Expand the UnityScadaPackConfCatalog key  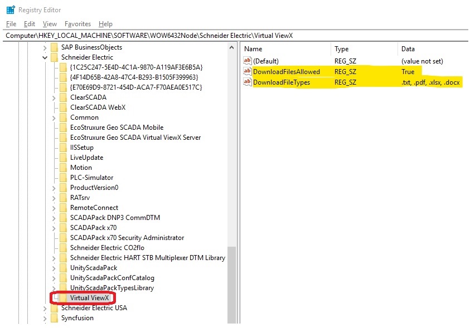(54, 278)
